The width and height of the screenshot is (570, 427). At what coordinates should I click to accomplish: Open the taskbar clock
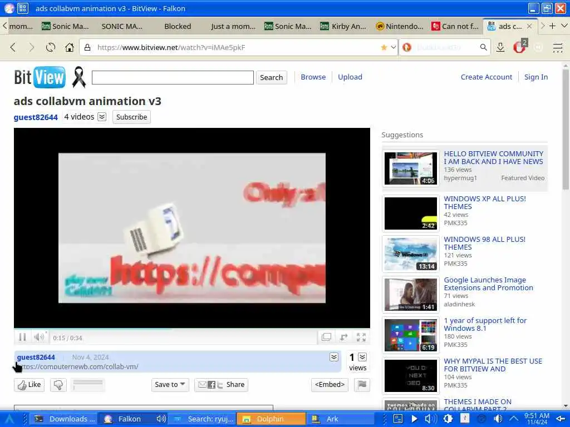pos(537,419)
